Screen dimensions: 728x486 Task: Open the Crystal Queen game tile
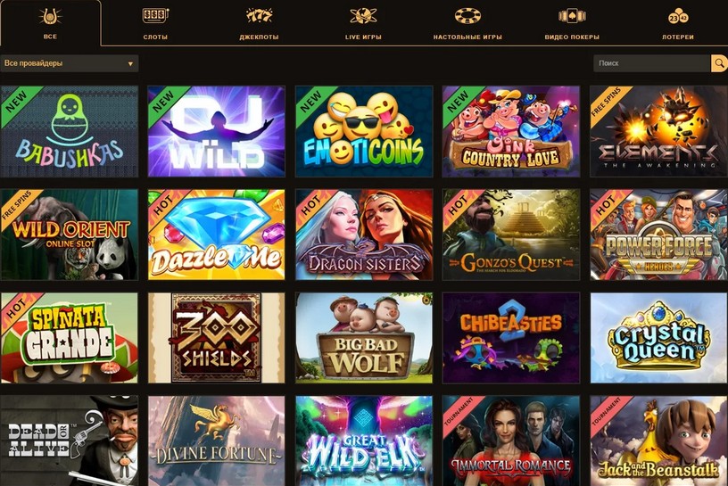pyautogui.click(x=658, y=337)
